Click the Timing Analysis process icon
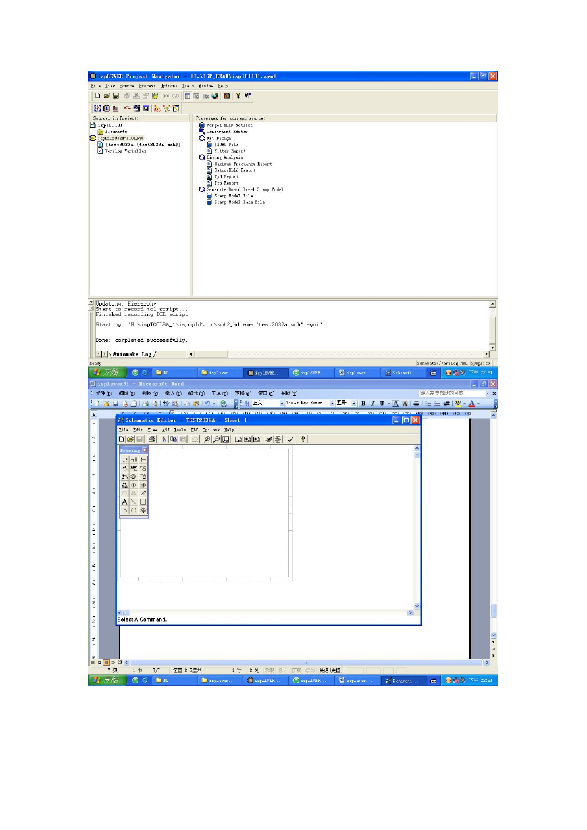This screenshot has height=830, width=587. [201, 157]
